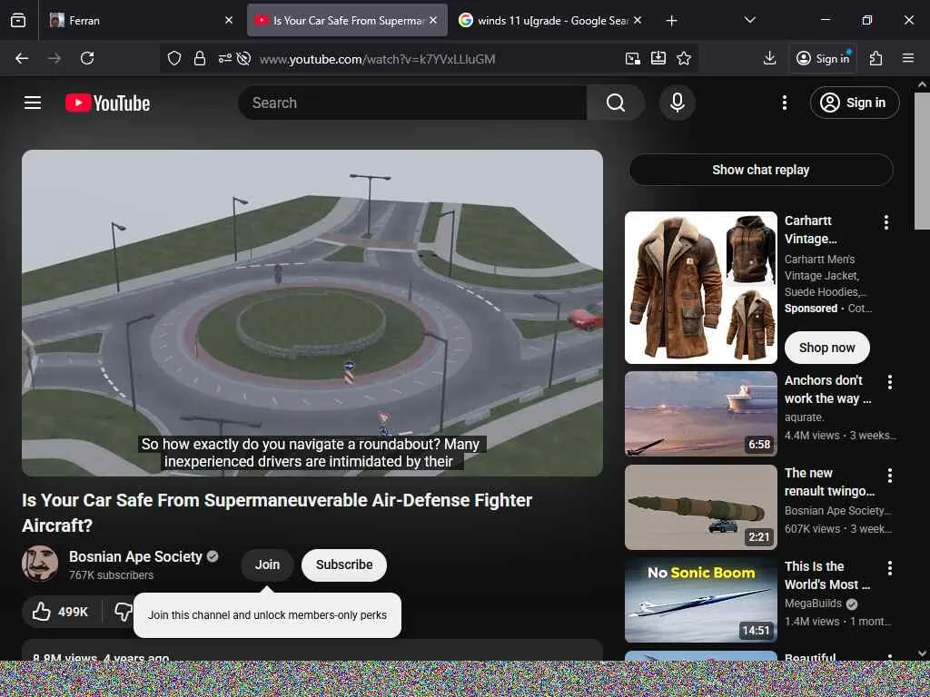
Task: Open options menu for Carhartt Vintage ad
Action: click(x=886, y=222)
